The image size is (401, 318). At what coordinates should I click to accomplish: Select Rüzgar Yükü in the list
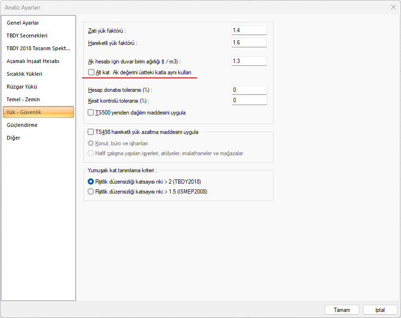(22, 87)
